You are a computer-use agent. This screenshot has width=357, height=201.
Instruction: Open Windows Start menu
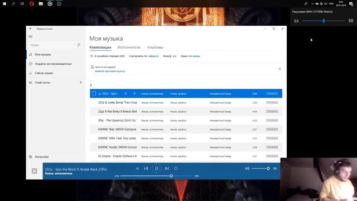point(4,4)
